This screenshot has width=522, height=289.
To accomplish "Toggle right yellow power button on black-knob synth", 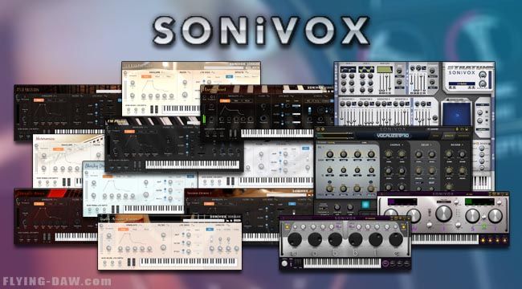I will point(404,226).
